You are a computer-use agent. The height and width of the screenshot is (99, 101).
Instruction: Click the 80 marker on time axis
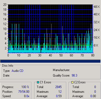pos(93,55)
